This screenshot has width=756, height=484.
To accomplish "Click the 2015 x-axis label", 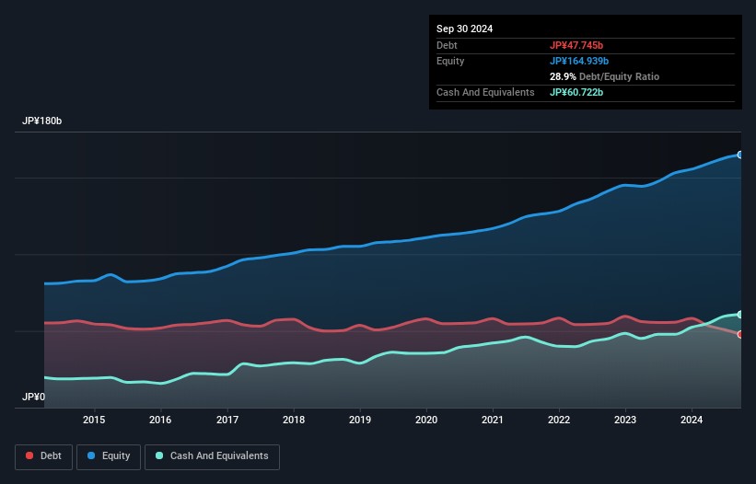I will [x=94, y=421].
